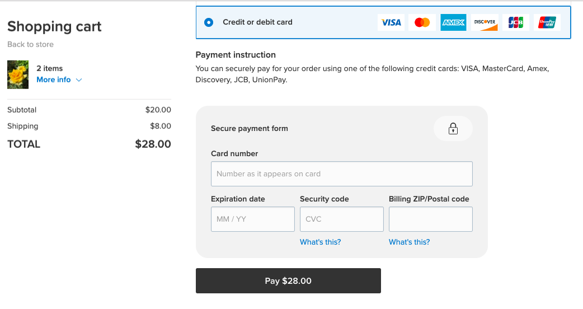583x309 pixels.
Task: Click the UnionPay card icon
Action: [x=547, y=22]
